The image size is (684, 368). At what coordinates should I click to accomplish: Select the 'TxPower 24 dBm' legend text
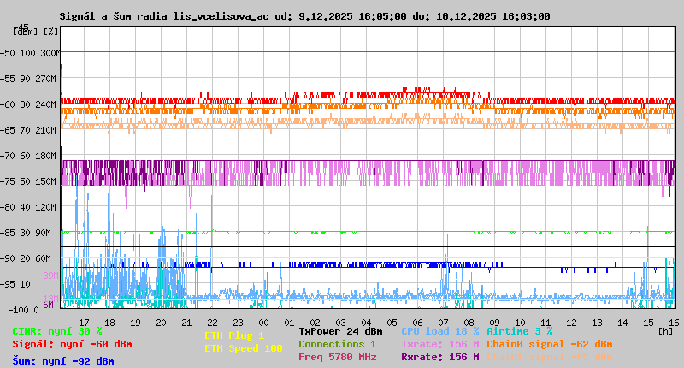point(340,331)
